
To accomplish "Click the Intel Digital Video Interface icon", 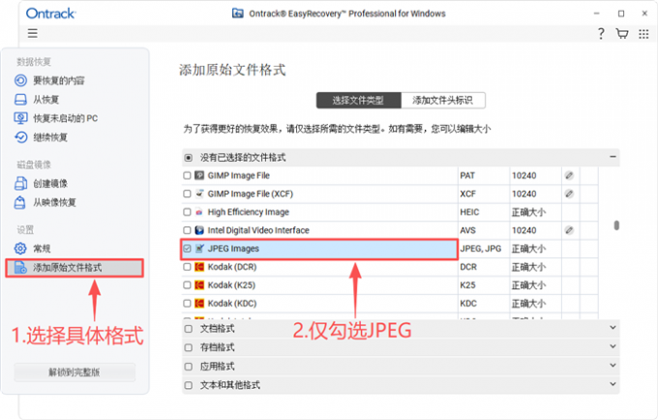I will coord(199,230).
